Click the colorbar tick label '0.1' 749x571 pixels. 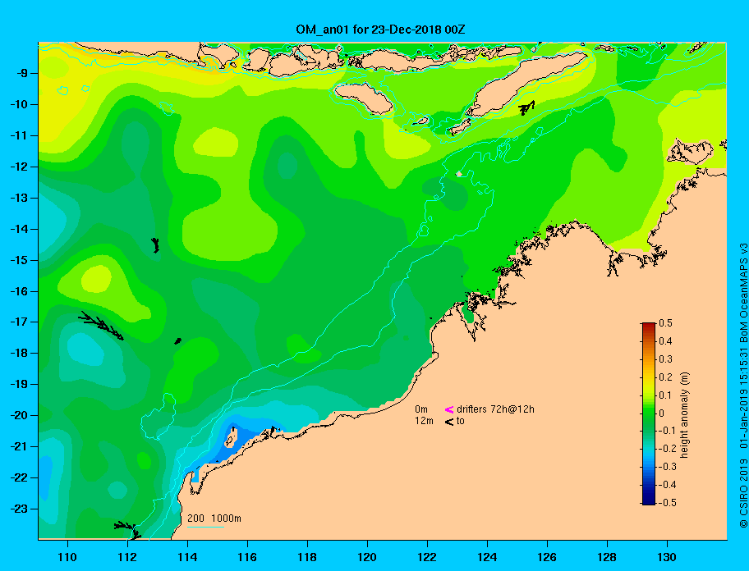(x=665, y=395)
